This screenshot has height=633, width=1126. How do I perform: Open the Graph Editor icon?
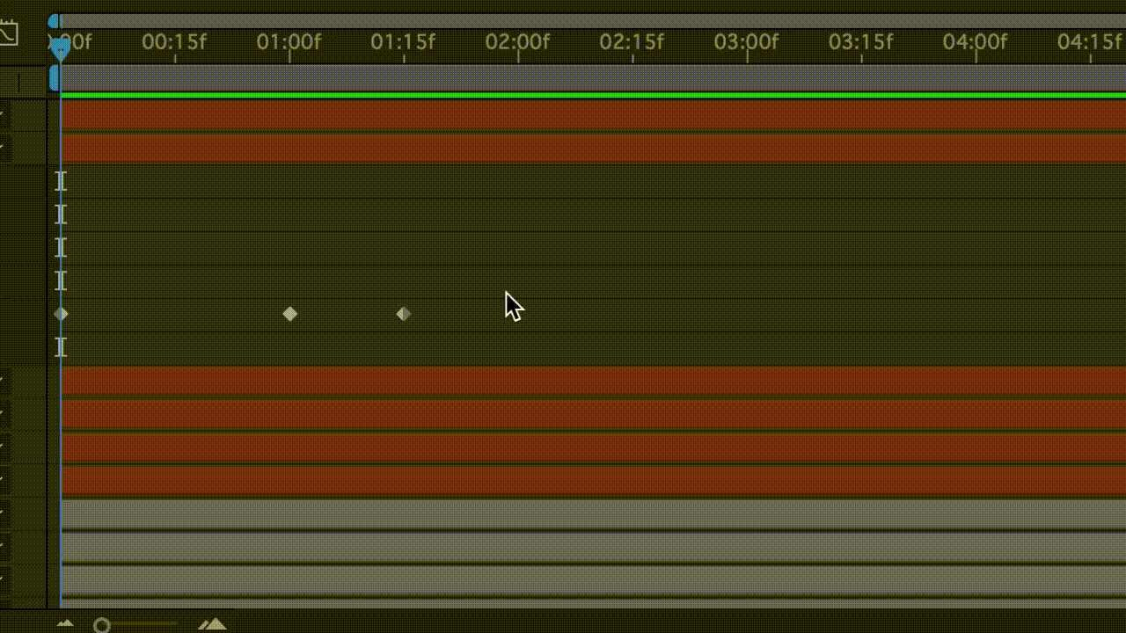point(8,34)
